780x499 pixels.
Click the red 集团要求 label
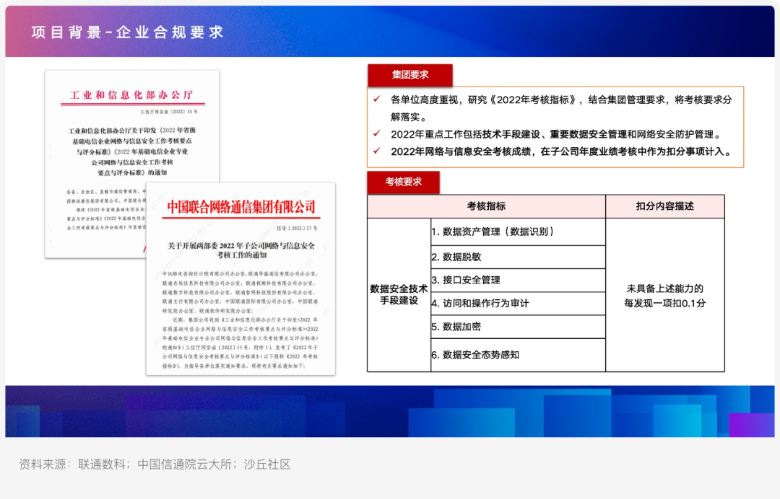(x=409, y=75)
